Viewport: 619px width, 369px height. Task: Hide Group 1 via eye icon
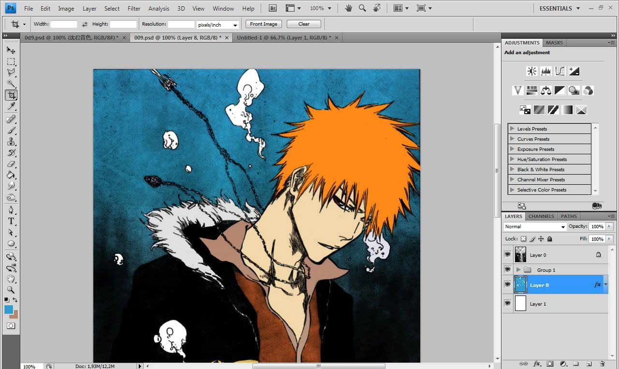pos(507,269)
